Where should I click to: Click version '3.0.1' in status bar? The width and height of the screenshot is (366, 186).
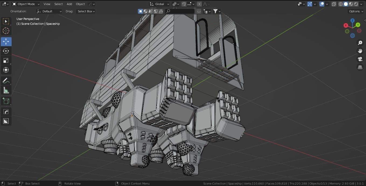click(361, 184)
